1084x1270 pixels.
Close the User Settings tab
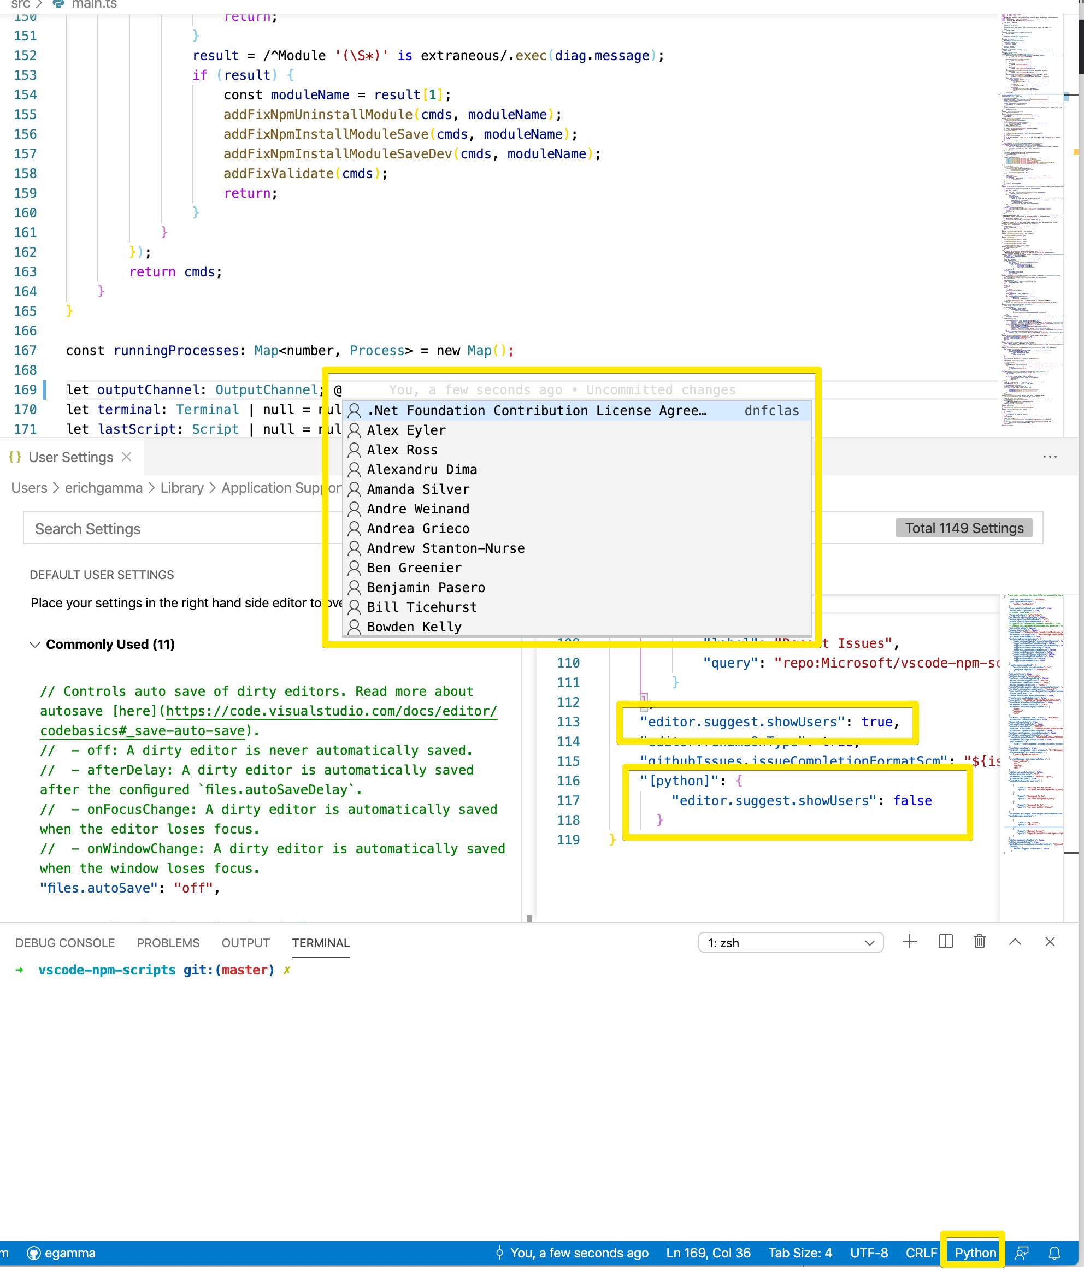point(126,457)
